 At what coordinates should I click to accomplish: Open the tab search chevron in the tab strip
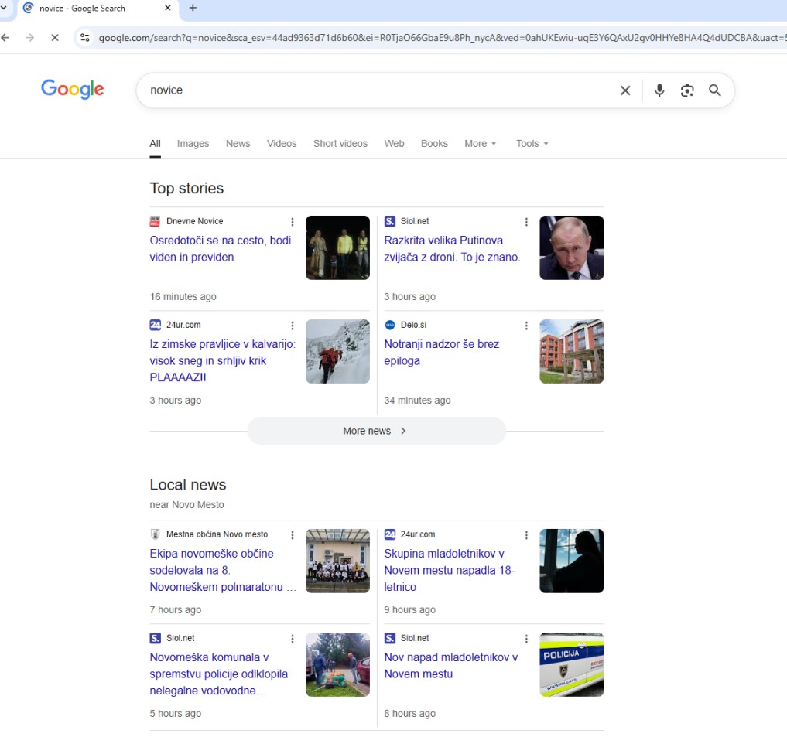(x=4, y=9)
